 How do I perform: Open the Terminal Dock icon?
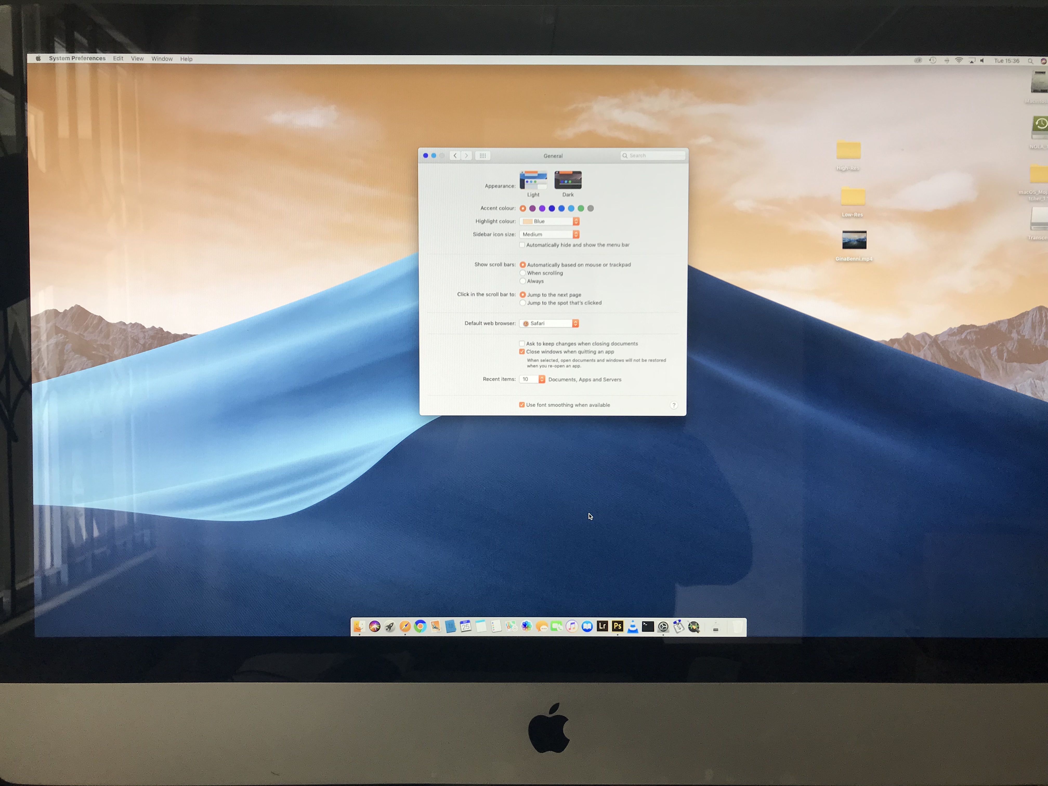(x=647, y=627)
